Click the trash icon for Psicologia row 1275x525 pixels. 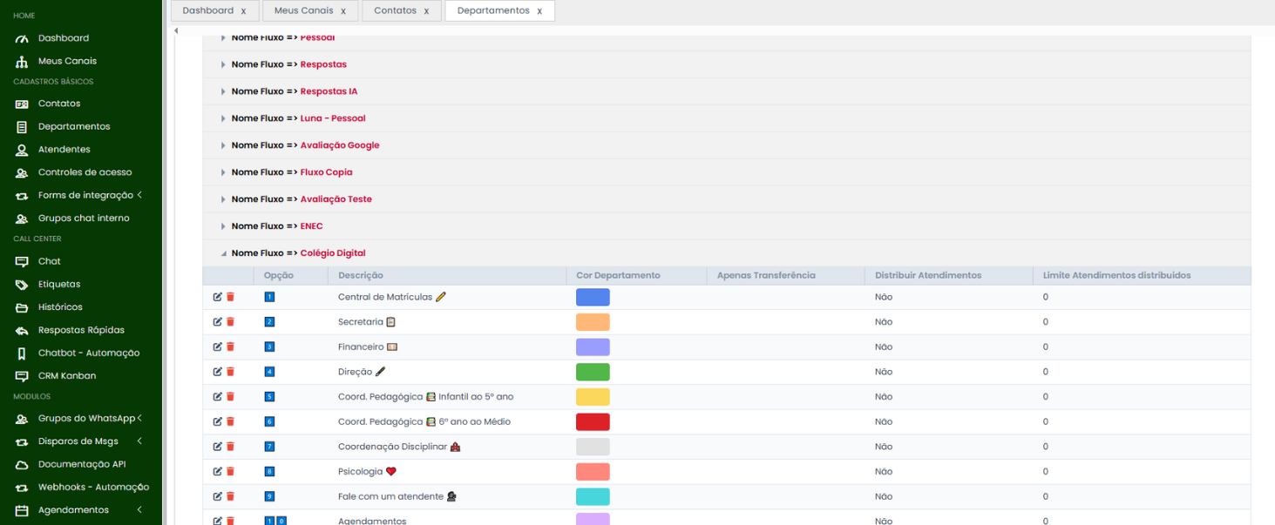click(x=230, y=471)
